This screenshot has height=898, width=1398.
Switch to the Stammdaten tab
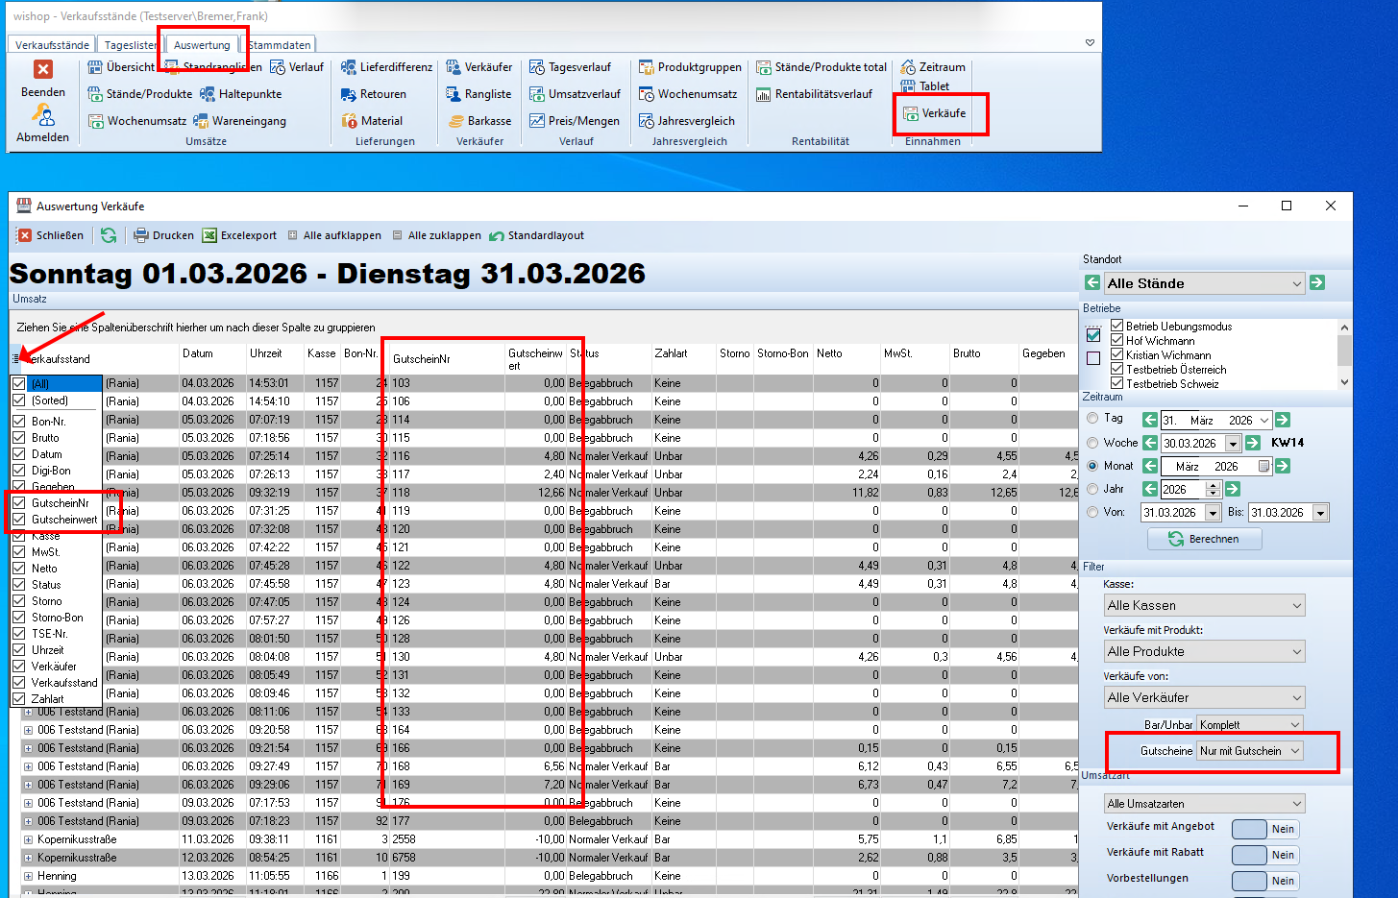(x=280, y=45)
